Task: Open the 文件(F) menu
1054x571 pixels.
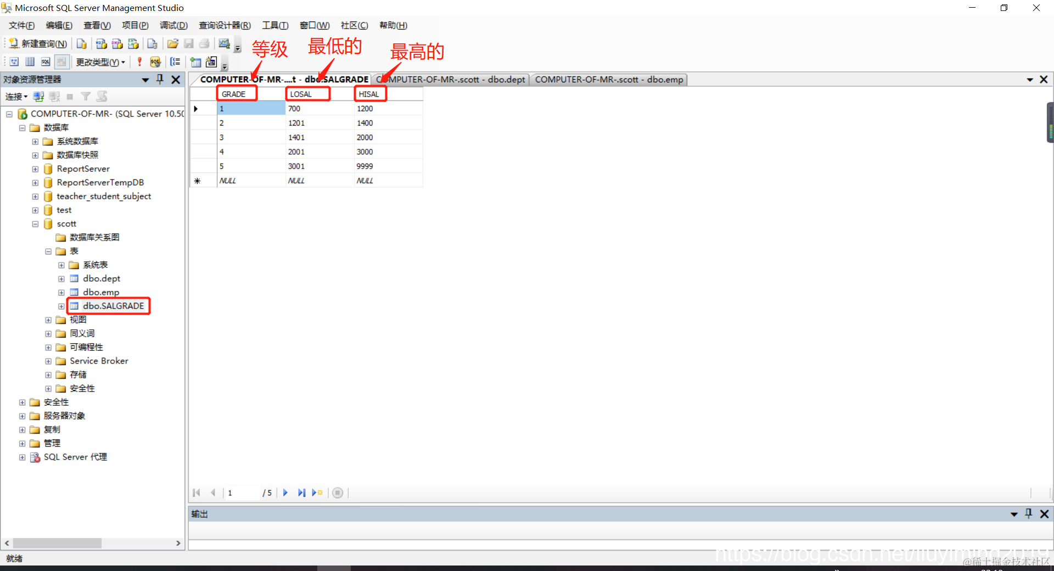Action: click(21, 25)
